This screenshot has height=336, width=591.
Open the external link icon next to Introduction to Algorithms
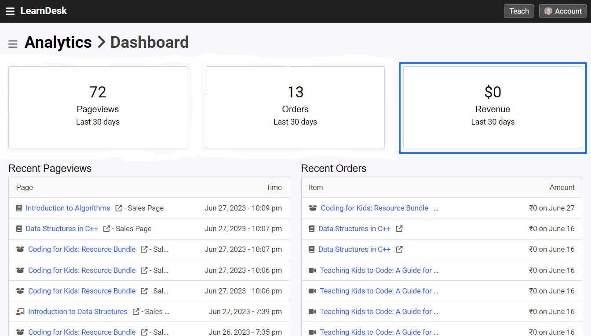[x=118, y=207]
